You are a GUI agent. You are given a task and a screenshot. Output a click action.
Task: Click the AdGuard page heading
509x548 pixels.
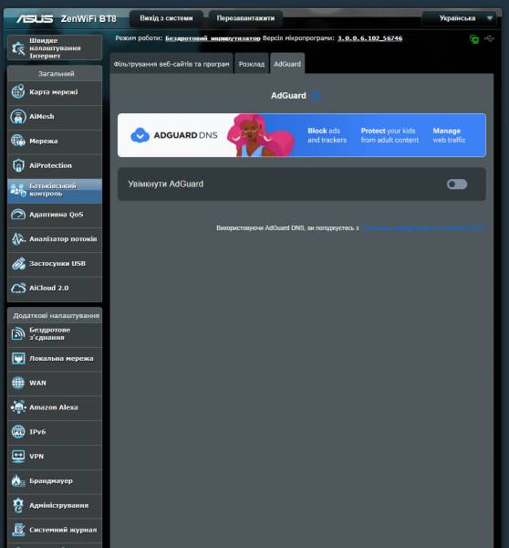pyautogui.click(x=288, y=96)
